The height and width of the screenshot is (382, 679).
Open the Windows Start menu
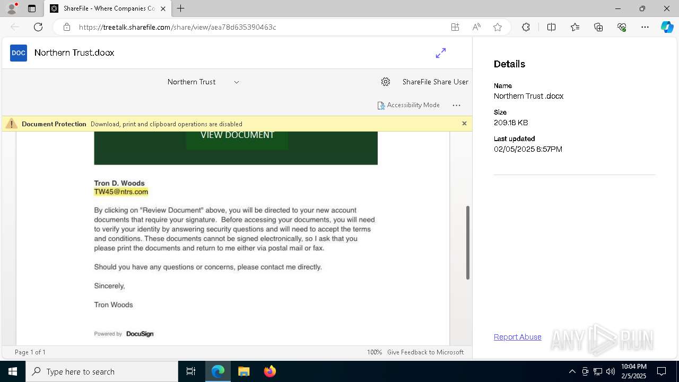[x=13, y=371]
